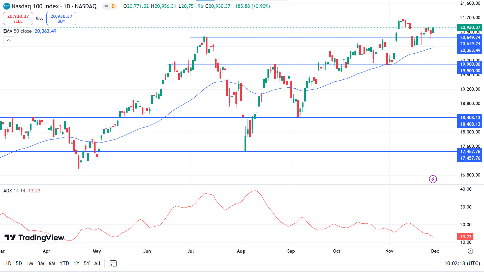Select the 5D time range

click(x=19, y=263)
